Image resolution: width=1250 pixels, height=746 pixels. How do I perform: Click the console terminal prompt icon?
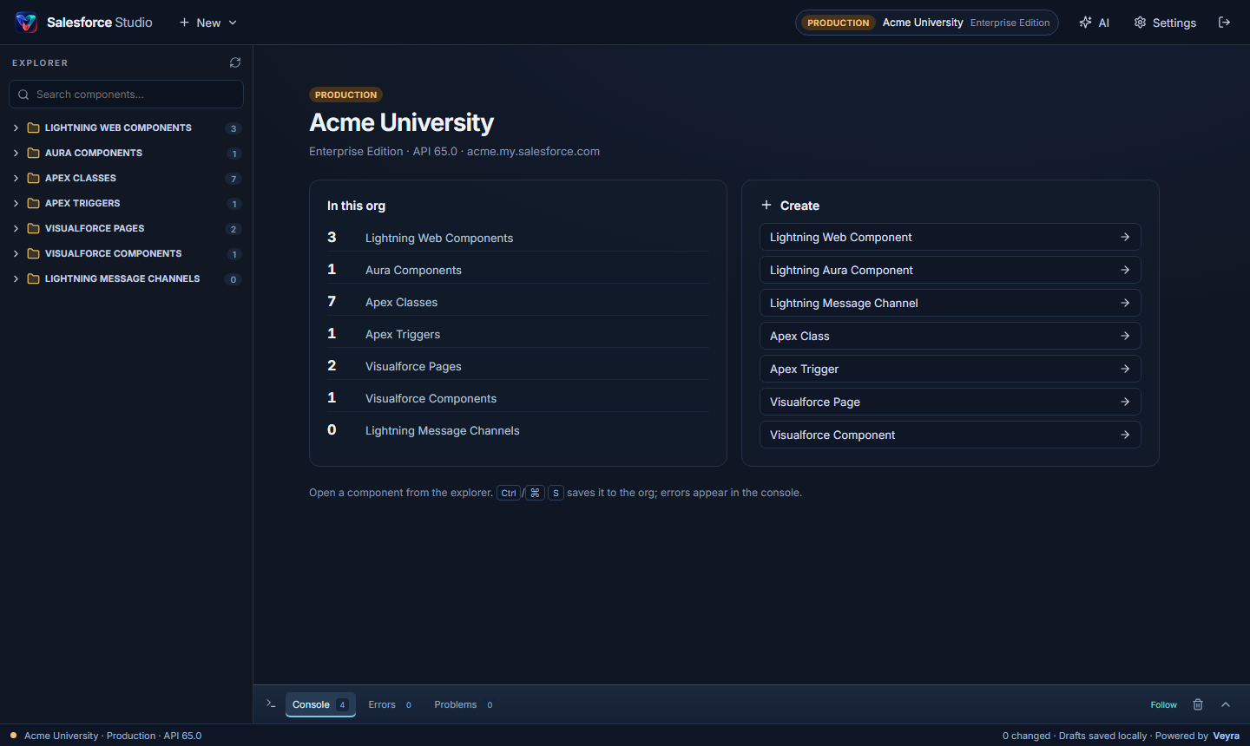coord(271,703)
